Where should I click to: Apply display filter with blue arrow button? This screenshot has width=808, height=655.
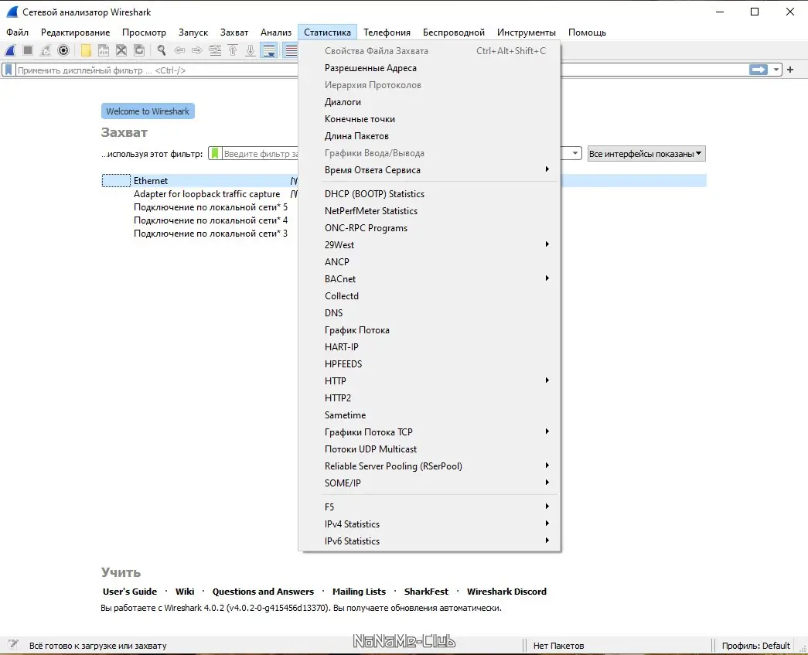point(758,70)
